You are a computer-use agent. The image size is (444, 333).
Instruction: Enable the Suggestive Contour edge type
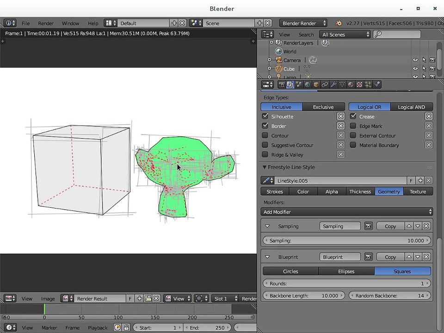point(265,145)
